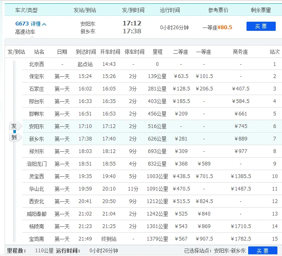This screenshot has width=282, height=256.
Task: Select station 北京西 in the stop list
Action: pos(36,64)
